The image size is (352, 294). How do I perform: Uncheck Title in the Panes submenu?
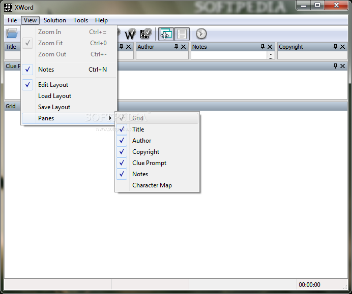[157, 129]
